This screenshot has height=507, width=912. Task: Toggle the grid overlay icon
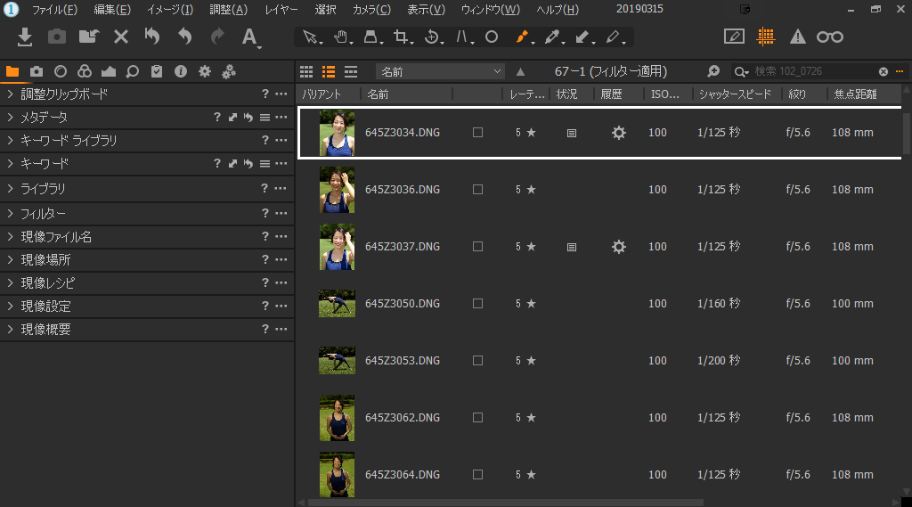764,37
